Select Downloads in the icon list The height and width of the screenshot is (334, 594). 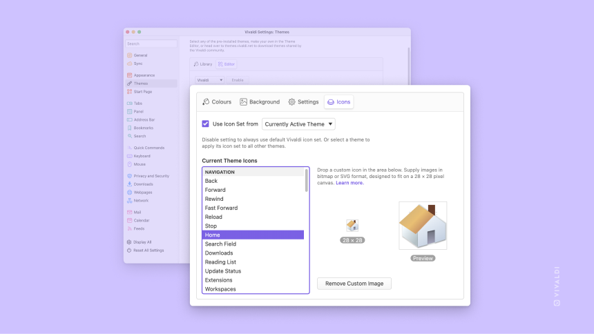(253, 253)
